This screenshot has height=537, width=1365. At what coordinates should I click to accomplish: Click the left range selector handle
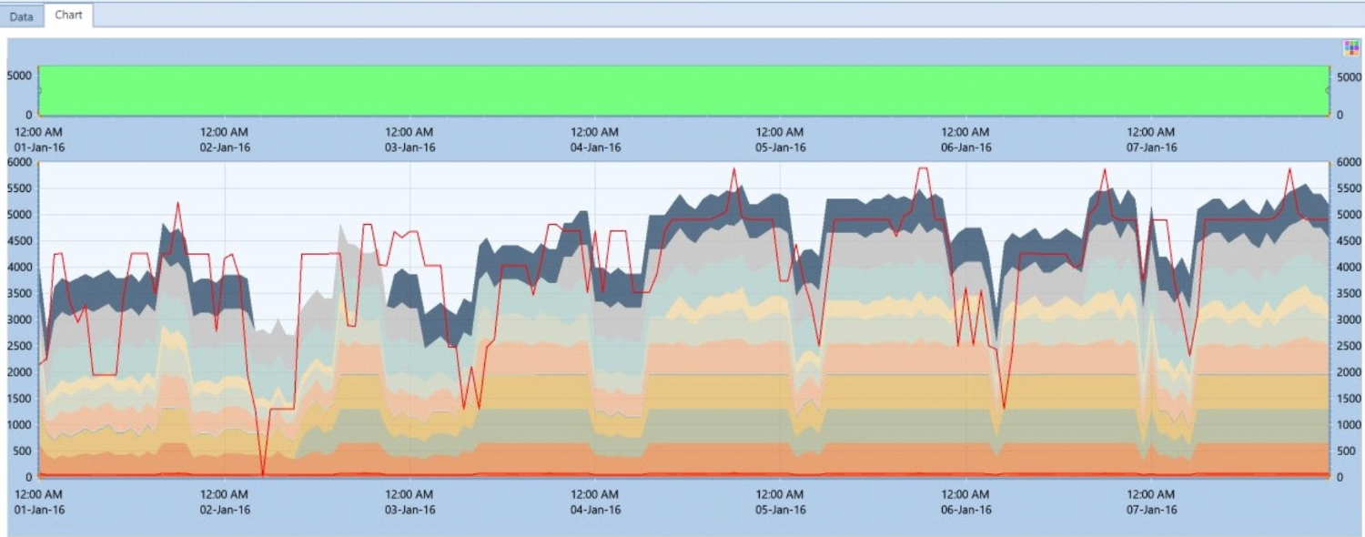(39, 89)
